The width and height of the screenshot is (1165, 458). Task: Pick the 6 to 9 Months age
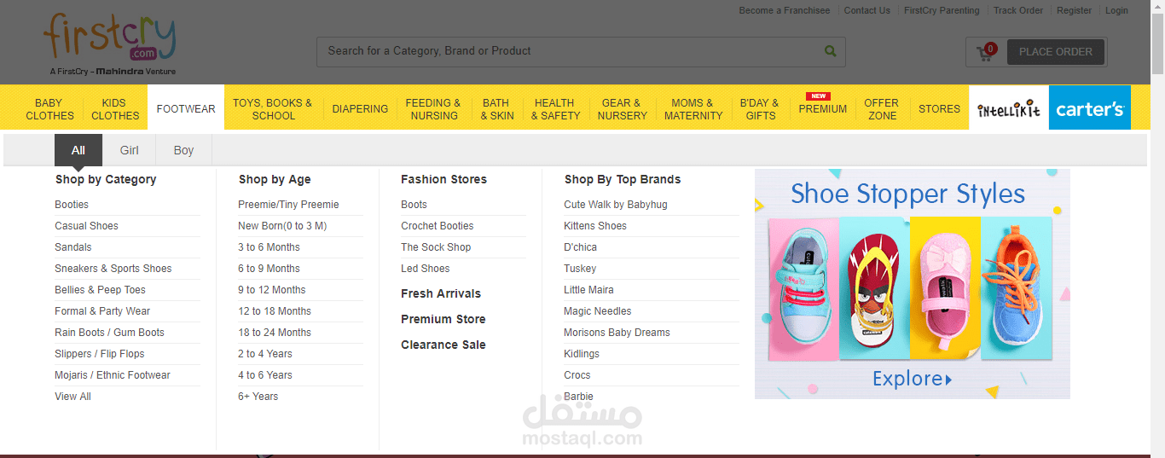(269, 269)
